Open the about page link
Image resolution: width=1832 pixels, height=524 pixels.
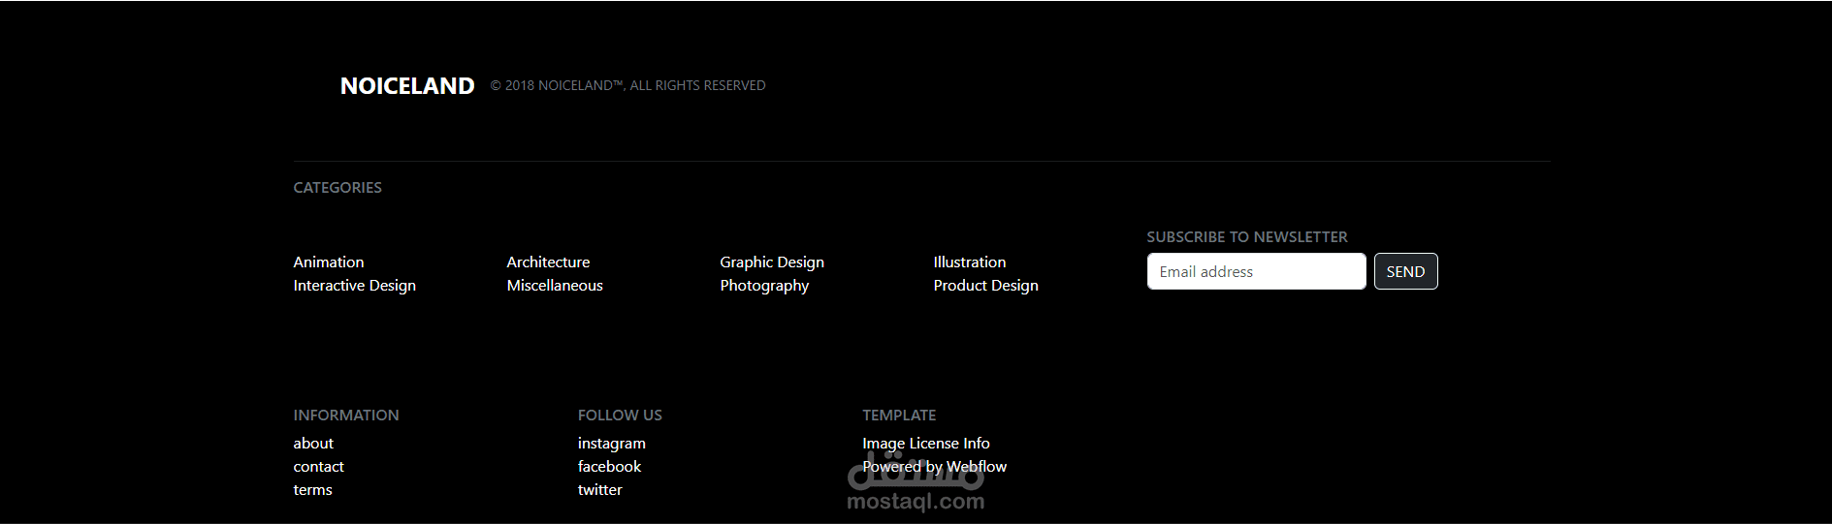[313, 443]
